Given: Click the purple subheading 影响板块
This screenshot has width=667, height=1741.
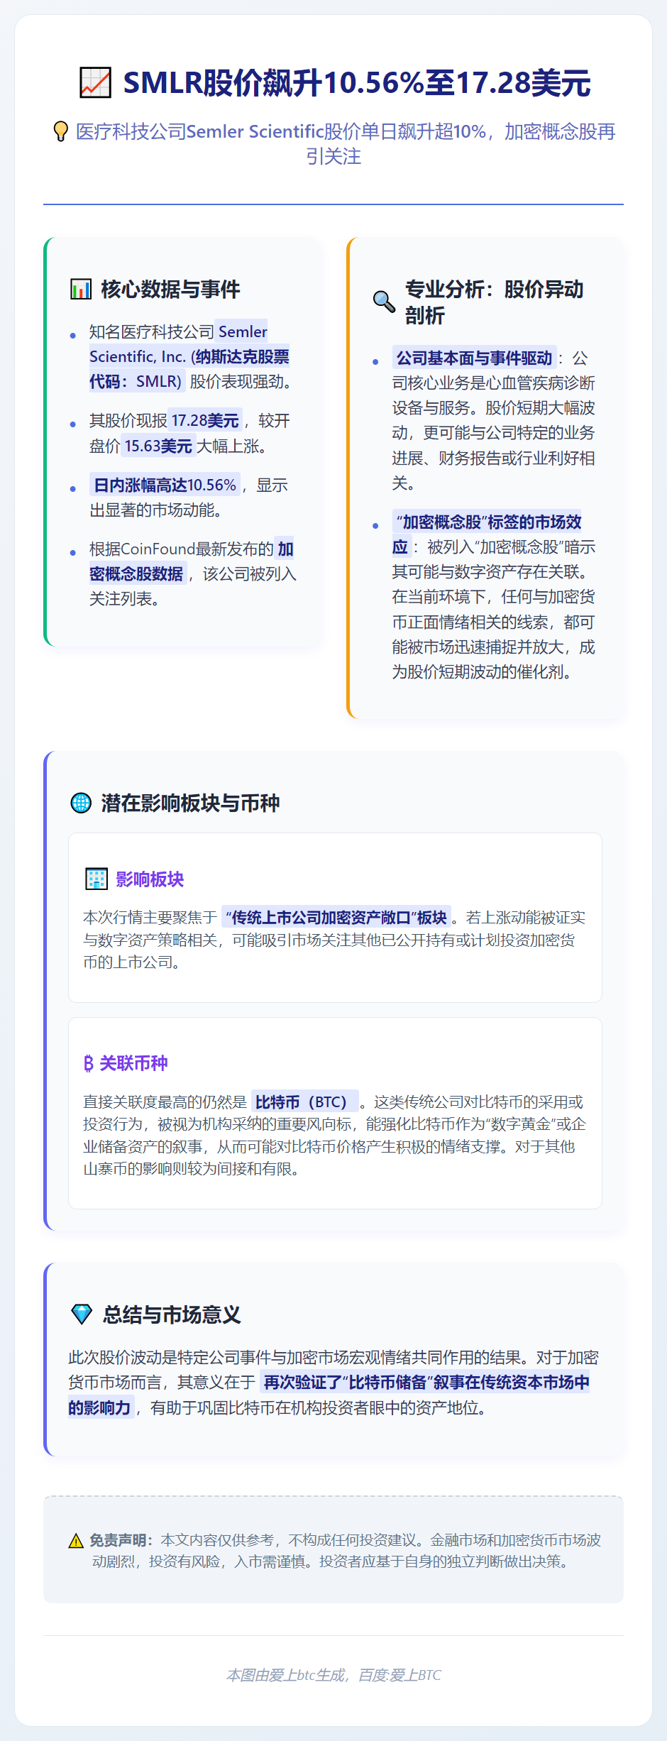Looking at the screenshot, I should tap(150, 879).
